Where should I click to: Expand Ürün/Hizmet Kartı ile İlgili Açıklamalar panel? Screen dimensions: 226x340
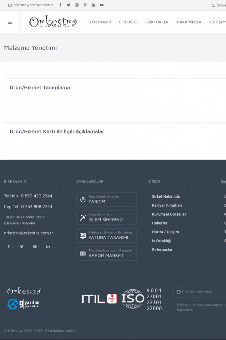[x=57, y=132]
